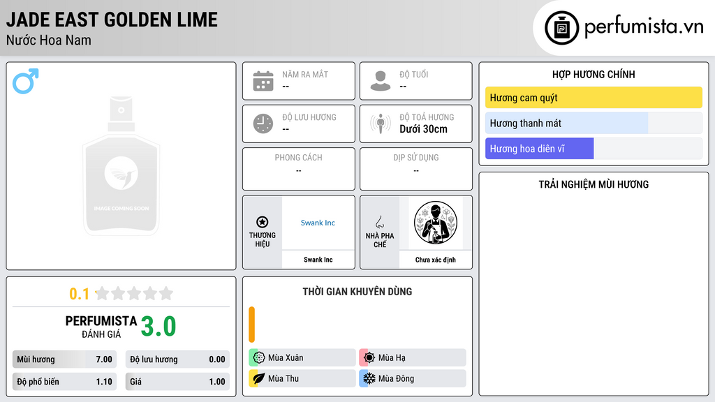Viewport: 715px width, 402px height.
Task: Click the male gender symbol icon
Action: [26, 81]
